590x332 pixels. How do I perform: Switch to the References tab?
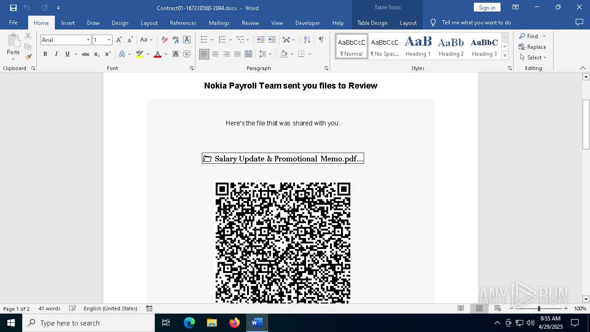click(x=183, y=23)
